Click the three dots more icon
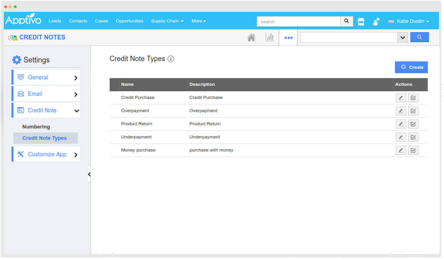The height and width of the screenshot is (259, 444). click(x=288, y=38)
